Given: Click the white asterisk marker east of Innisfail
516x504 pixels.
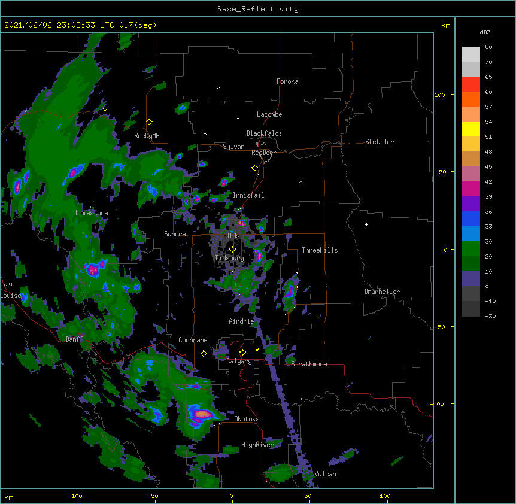Looking at the screenshot, I should click(x=301, y=181).
